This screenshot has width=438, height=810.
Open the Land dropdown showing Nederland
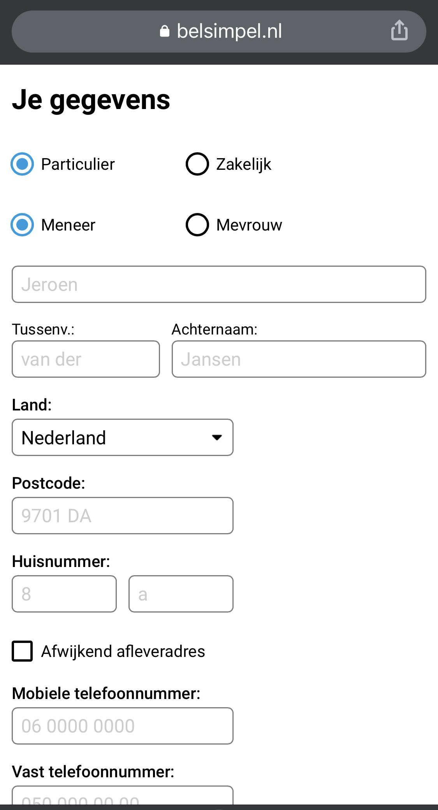pyautogui.click(x=123, y=437)
